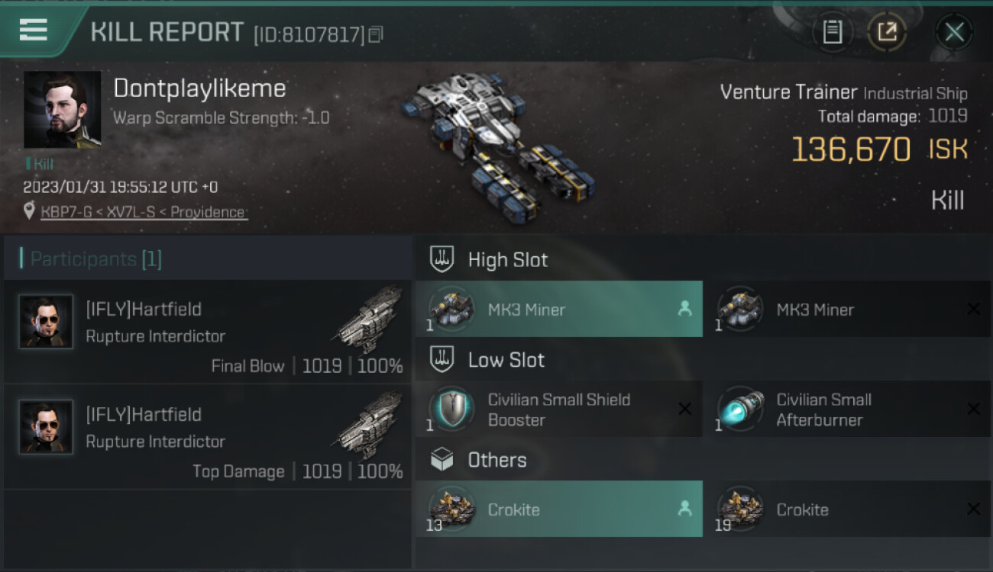
Task: Select the Crokite stack of 19
Action: click(x=846, y=509)
